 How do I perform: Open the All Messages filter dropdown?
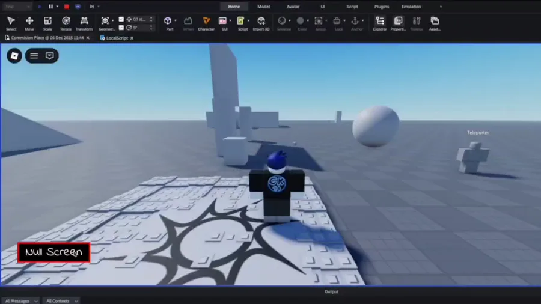tap(20, 301)
